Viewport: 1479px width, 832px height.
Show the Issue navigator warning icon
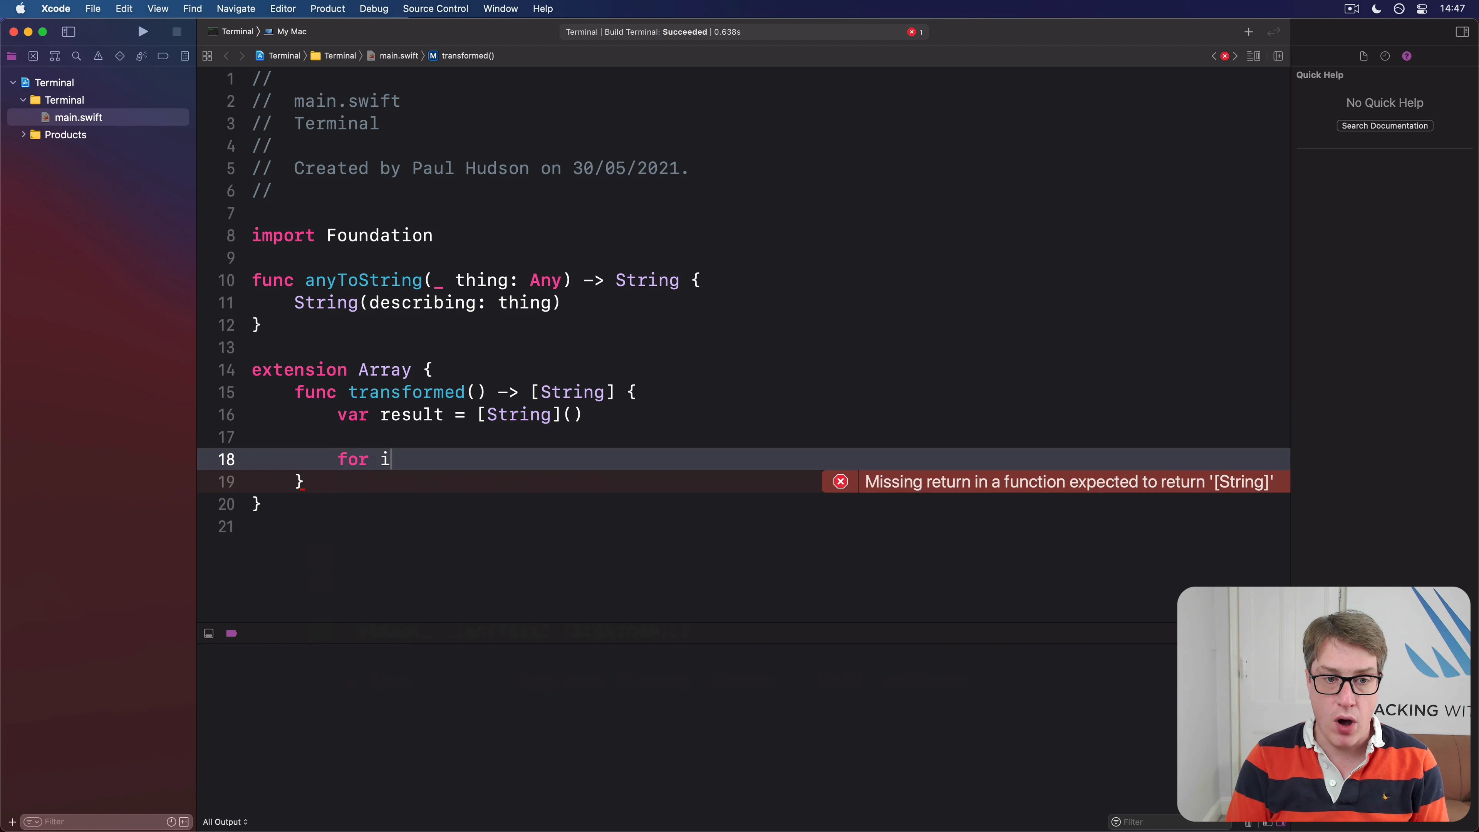[x=98, y=56]
